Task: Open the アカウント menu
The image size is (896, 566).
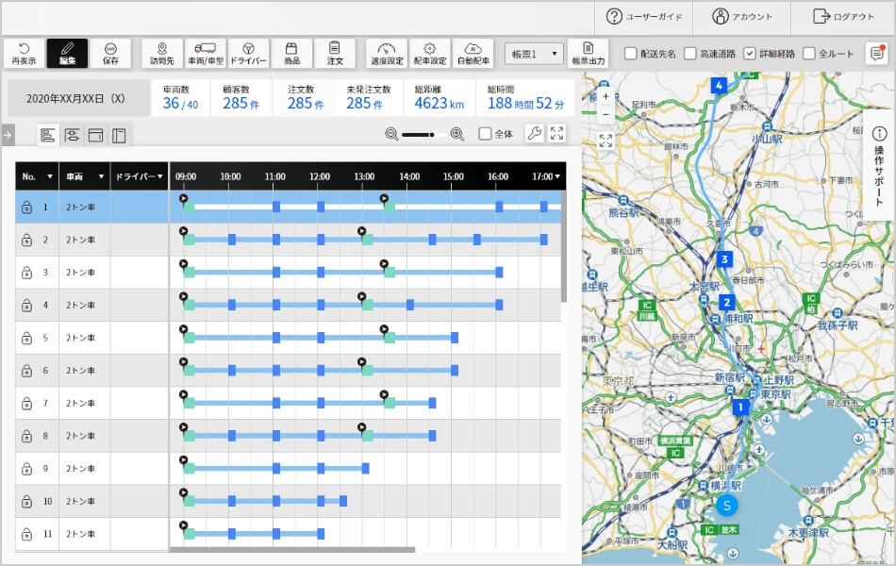Action: tap(742, 16)
